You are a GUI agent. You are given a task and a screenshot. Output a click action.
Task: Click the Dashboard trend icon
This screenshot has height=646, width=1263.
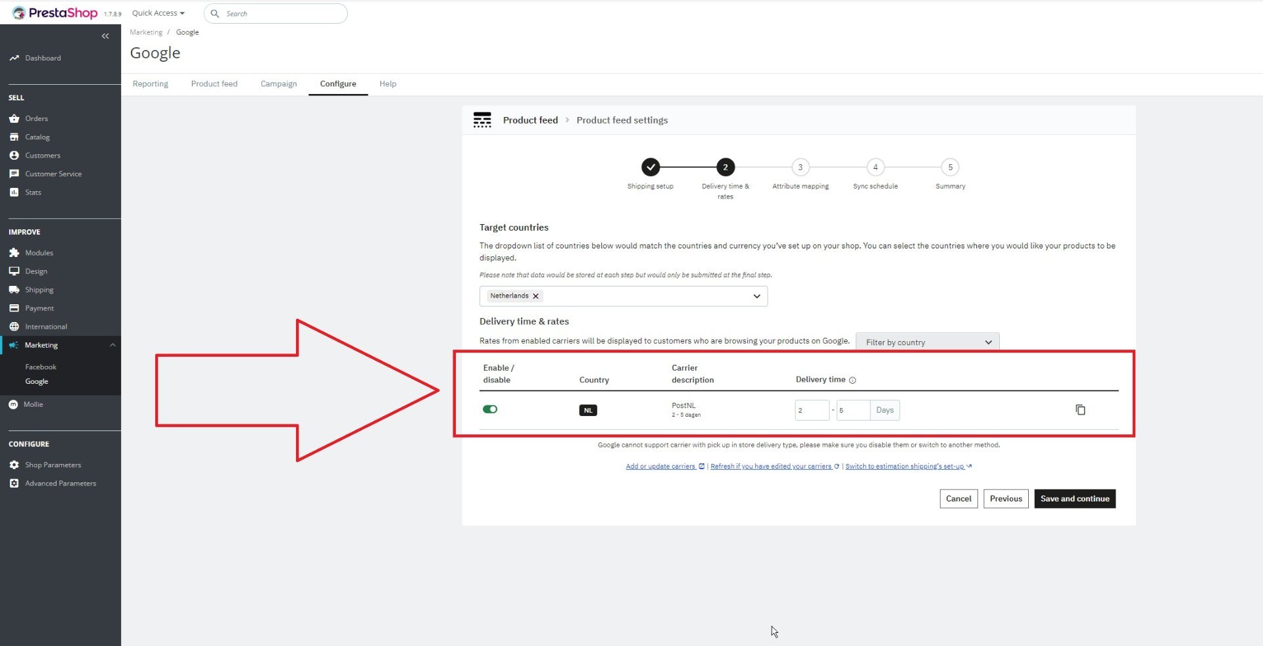tap(14, 58)
